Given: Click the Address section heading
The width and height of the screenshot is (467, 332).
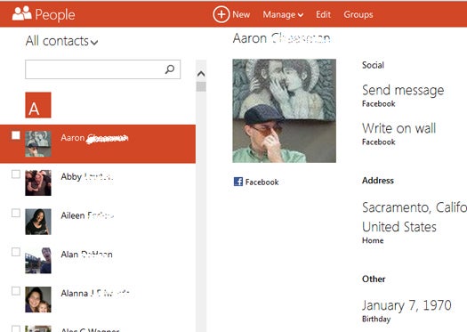Looking at the screenshot, I should (378, 181).
